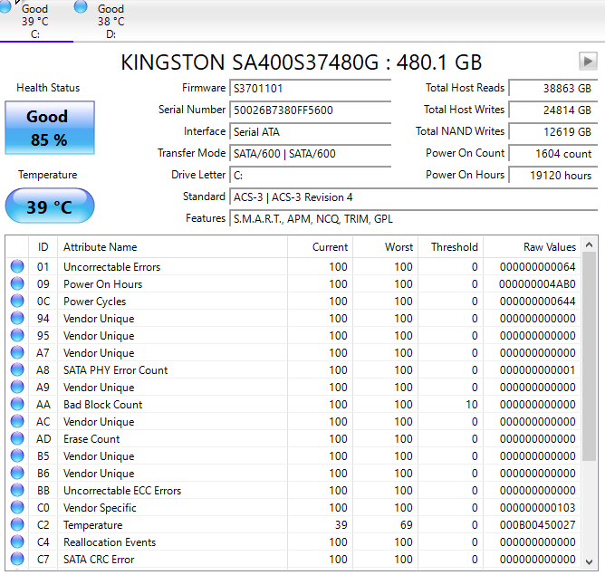Click the scroll up arrow of attribute list
The width and height of the screenshot is (605, 575).
pos(589,244)
